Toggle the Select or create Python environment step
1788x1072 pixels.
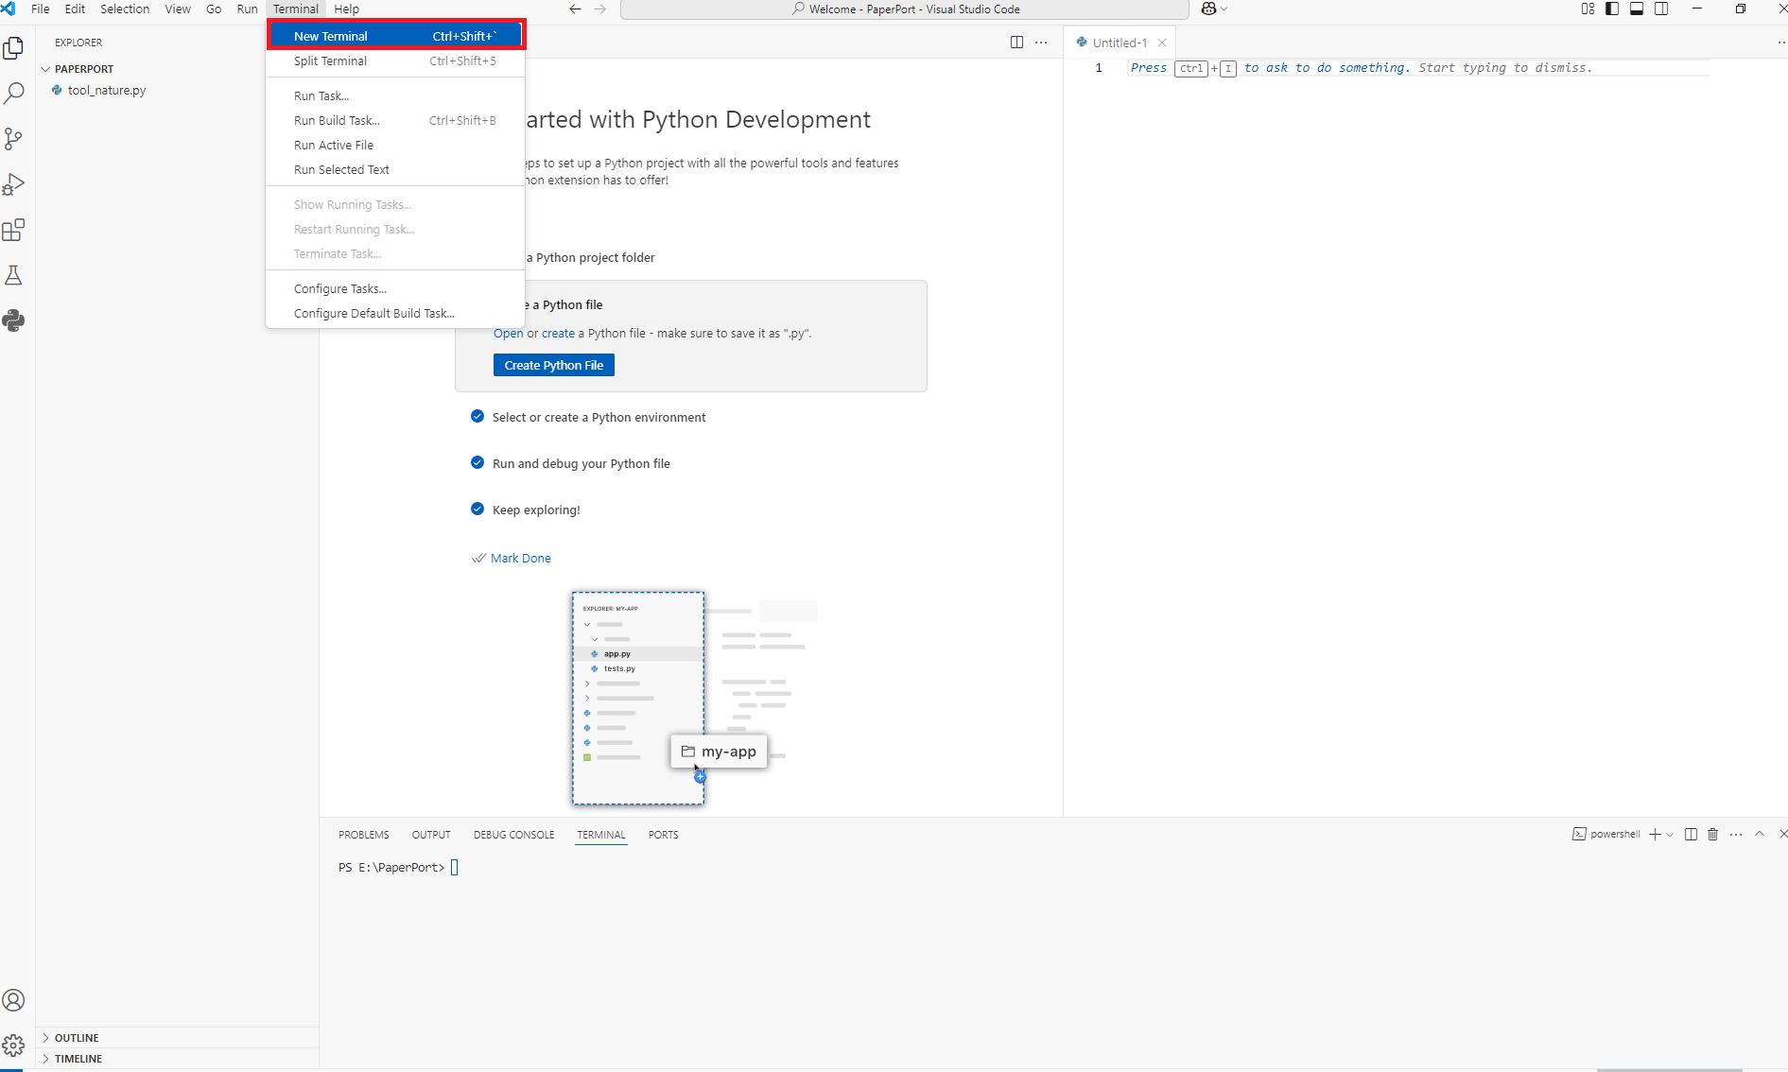477,417
